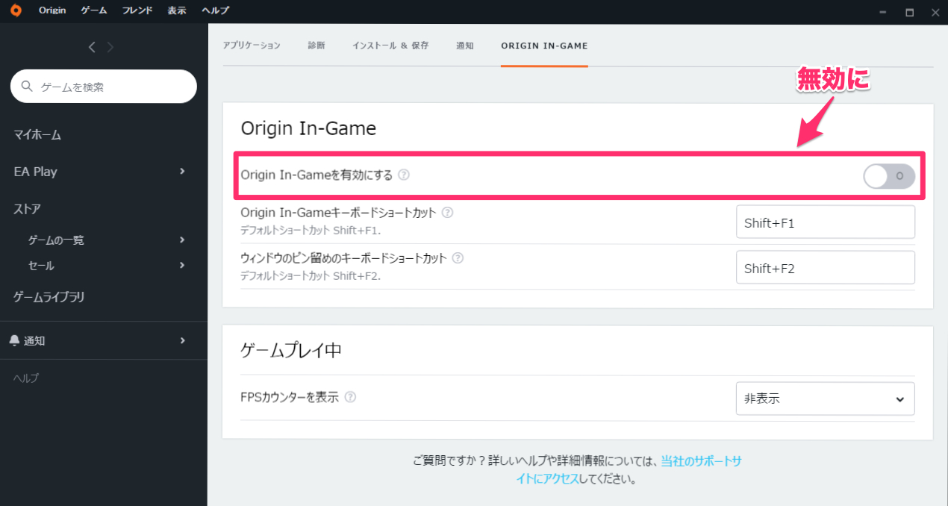Screen dimensions: 948x506
Task: Click the sidebar ヘルプ link
Action: click(x=26, y=378)
